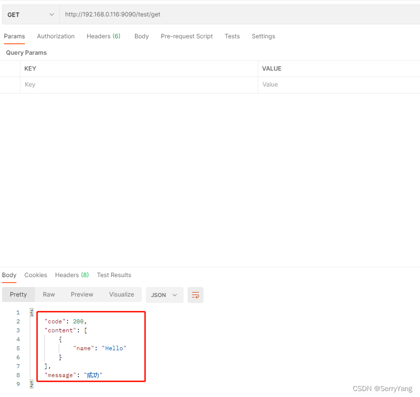Open the GET method dropdown
The width and height of the screenshot is (420, 397).
(x=31, y=14)
